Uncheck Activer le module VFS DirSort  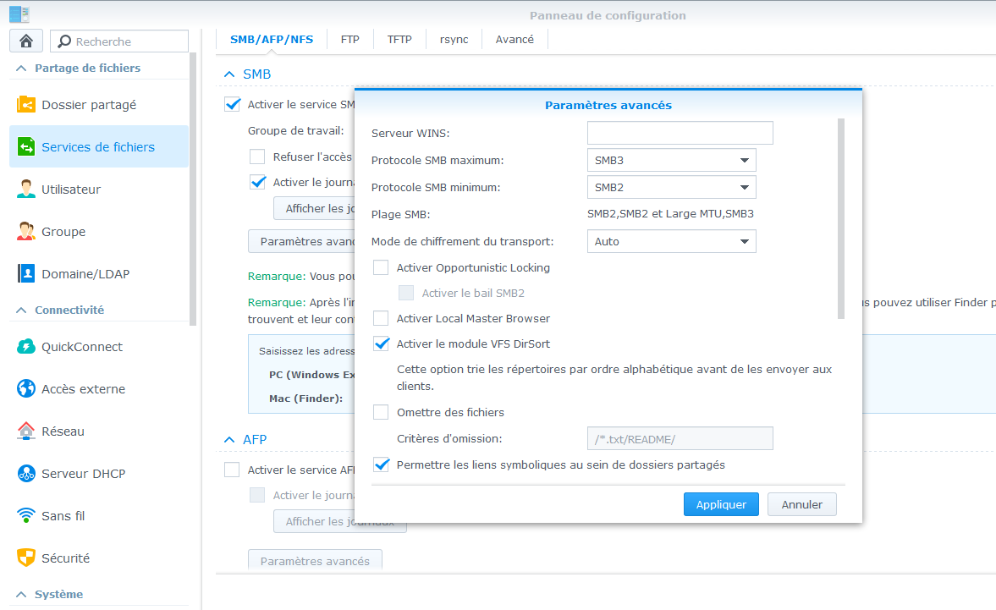point(381,343)
